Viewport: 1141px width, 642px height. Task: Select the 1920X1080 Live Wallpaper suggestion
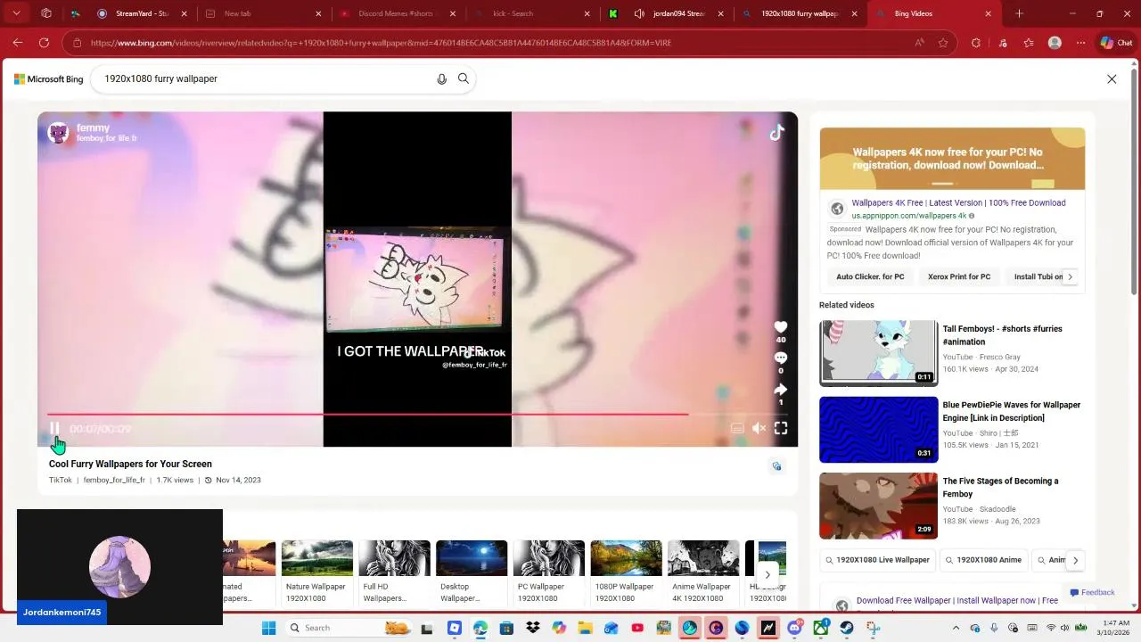877,560
